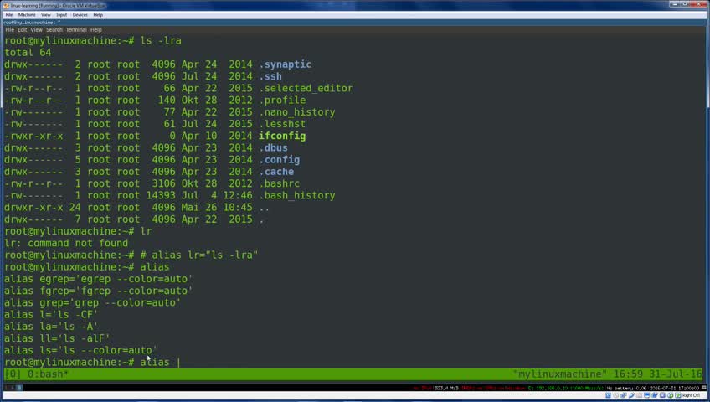This screenshot has height=402, width=710.
Task: Click the 'No battery' indicator in bottom bar
Action: (x=619, y=388)
